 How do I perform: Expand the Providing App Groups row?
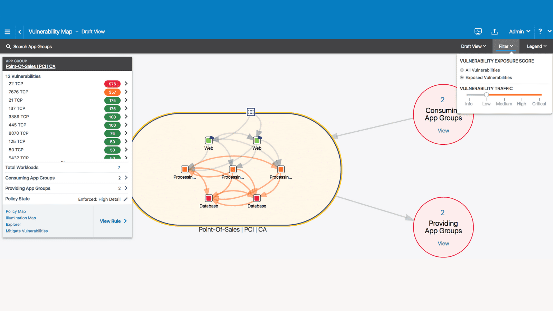[x=126, y=188]
